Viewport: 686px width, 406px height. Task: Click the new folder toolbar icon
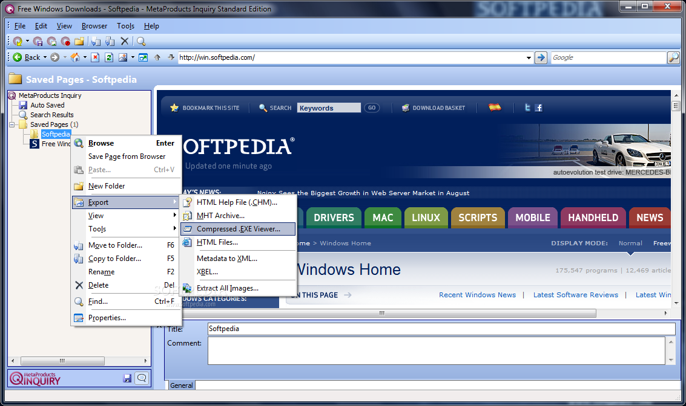(x=79, y=42)
